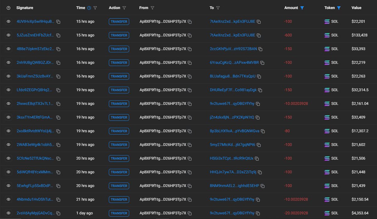Copy From address in the $17,307.2 row
Viewport: 377px width, 219px height.
coord(190,131)
